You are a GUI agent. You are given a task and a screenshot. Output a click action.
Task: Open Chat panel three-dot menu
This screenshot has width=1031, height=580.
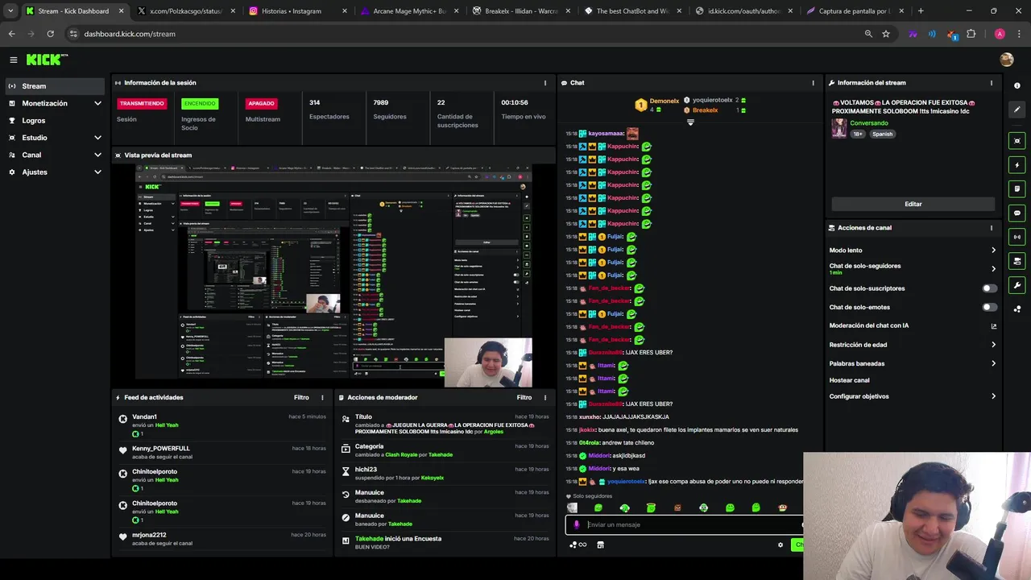[x=813, y=83]
